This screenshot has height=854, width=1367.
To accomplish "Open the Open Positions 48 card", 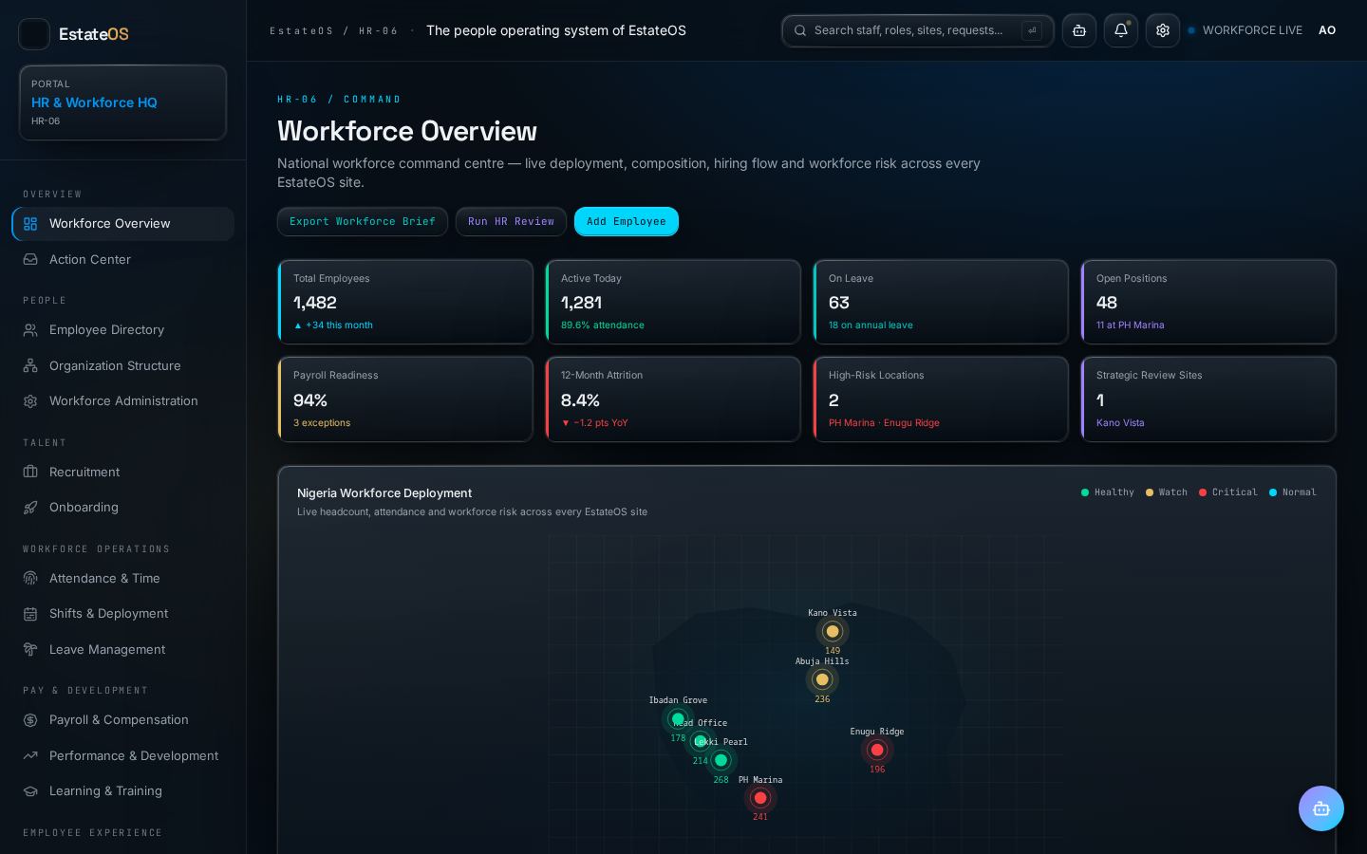I will [x=1208, y=302].
